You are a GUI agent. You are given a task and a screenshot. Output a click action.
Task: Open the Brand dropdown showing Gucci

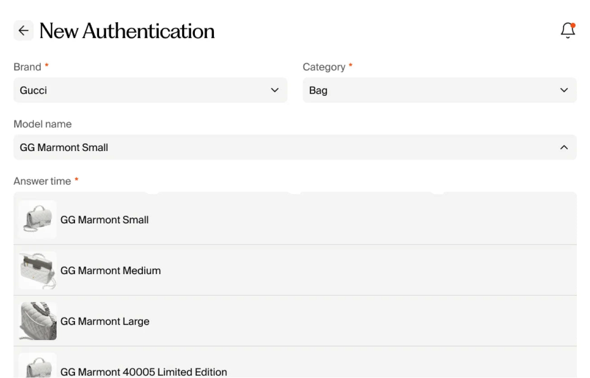tap(151, 90)
